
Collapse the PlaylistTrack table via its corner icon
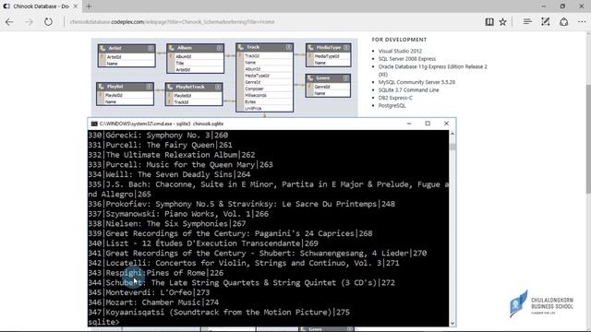(x=218, y=87)
